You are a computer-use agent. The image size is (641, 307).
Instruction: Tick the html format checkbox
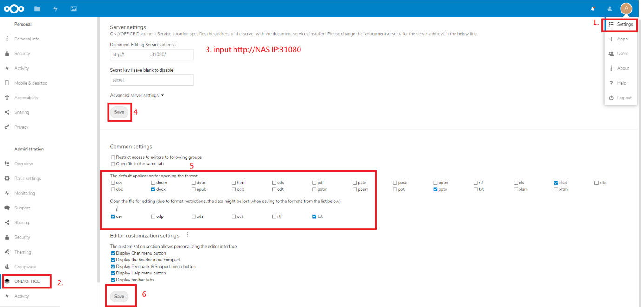pyautogui.click(x=234, y=183)
